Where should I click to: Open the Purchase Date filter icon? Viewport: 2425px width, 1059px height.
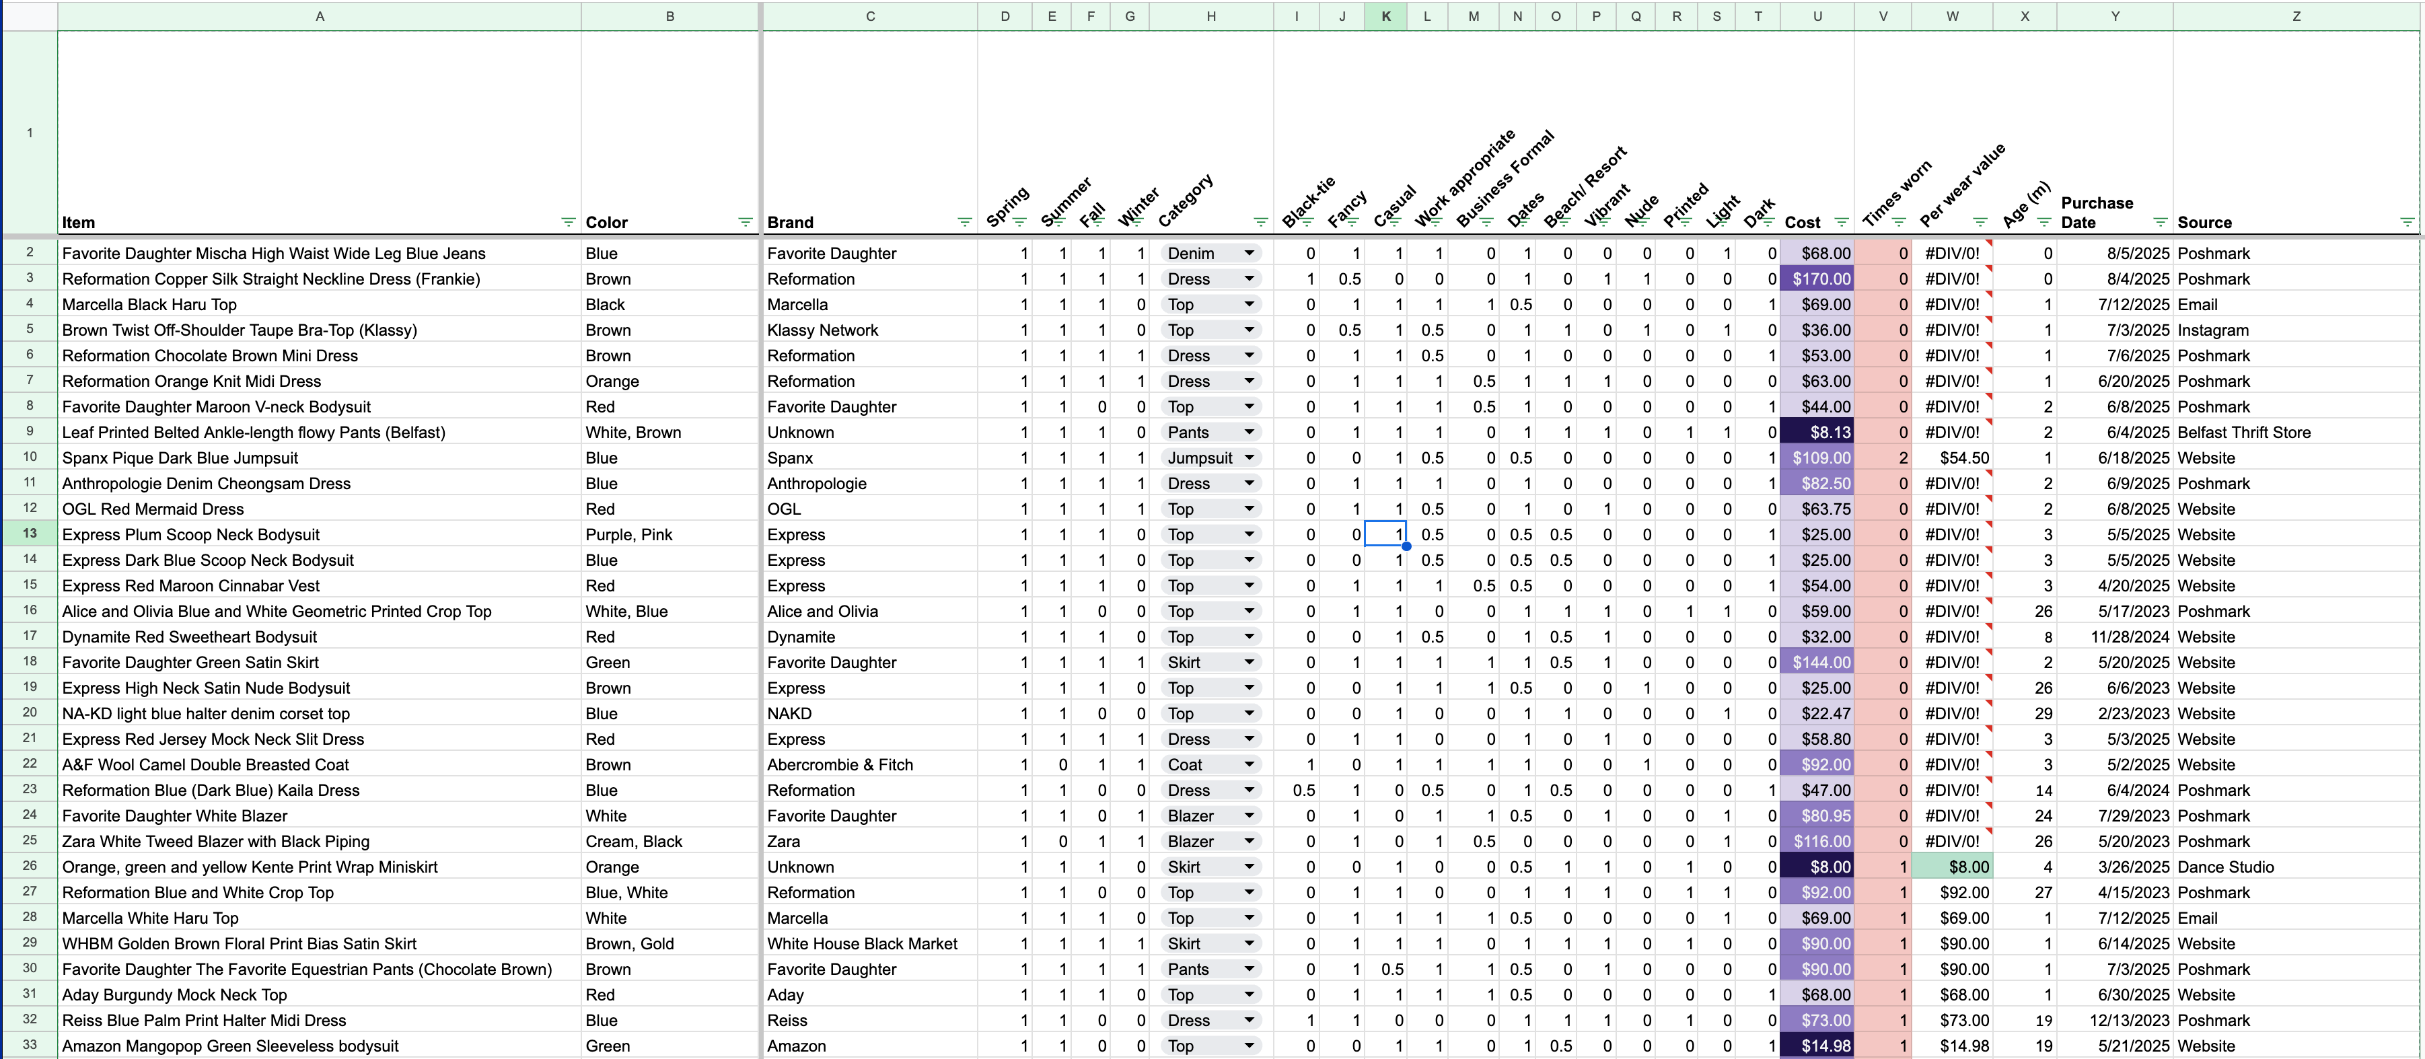coord(2161,222)
